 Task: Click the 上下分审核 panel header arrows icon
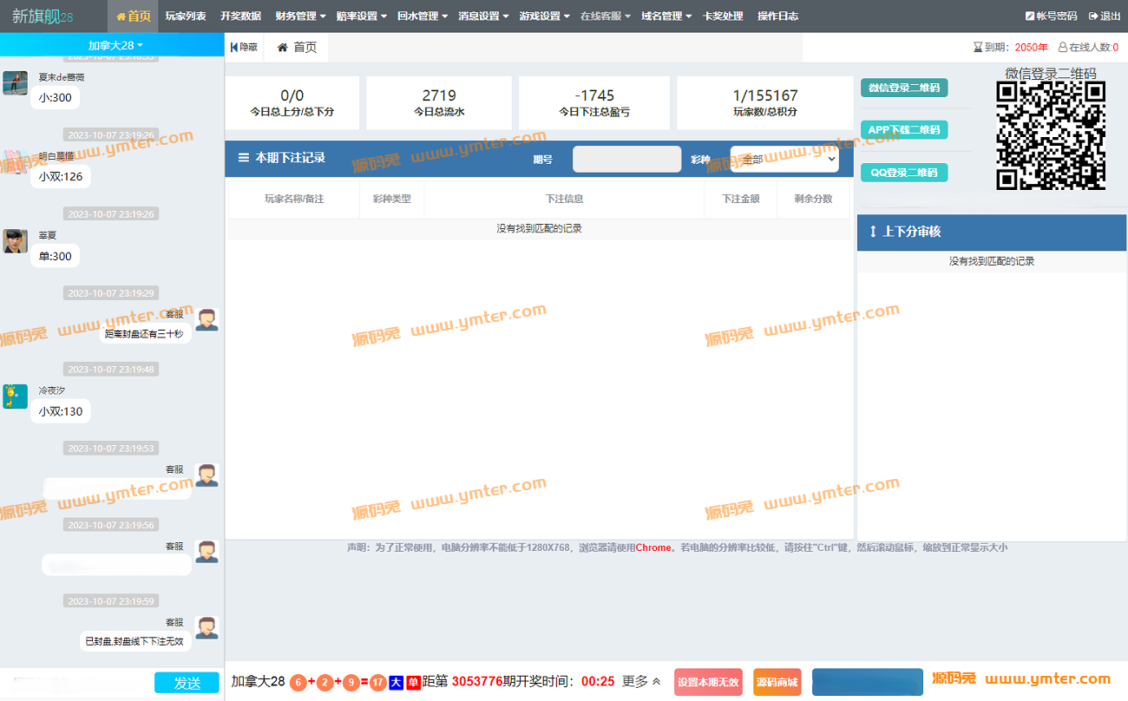tap(873, 232)
